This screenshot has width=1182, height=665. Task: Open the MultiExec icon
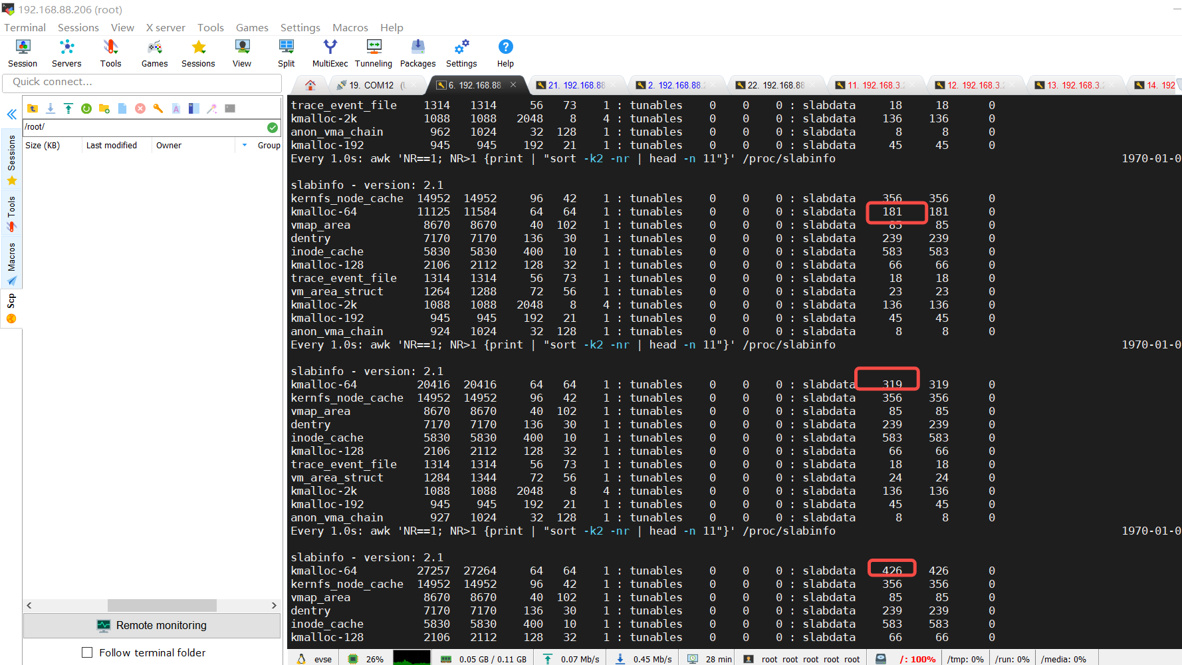pyautogui.click(x=330, y=53)
